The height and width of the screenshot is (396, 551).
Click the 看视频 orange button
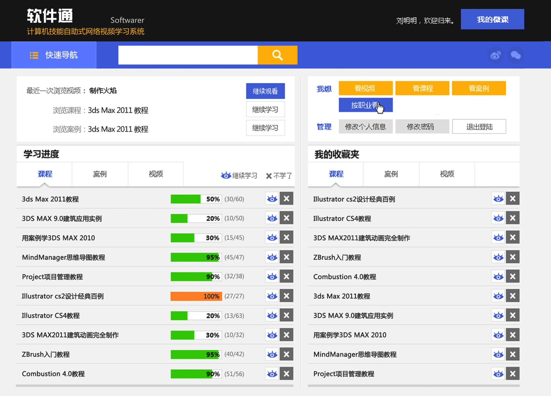(366, 88)
